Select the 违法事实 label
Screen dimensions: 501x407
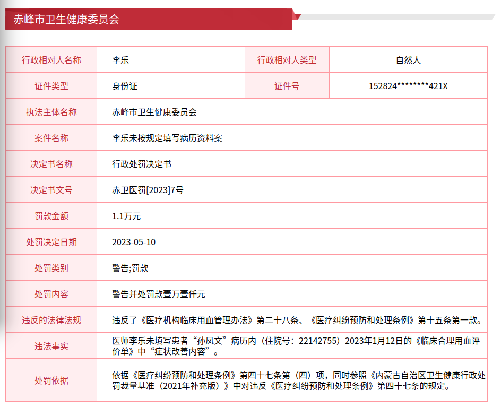[51, 346]
